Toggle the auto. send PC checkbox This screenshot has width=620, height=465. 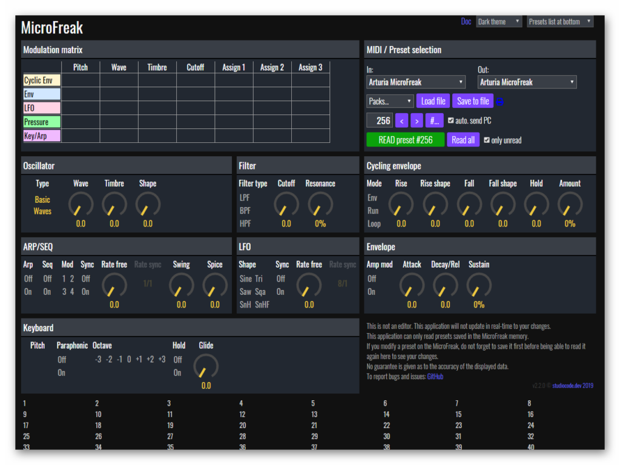tap(450, 120)
